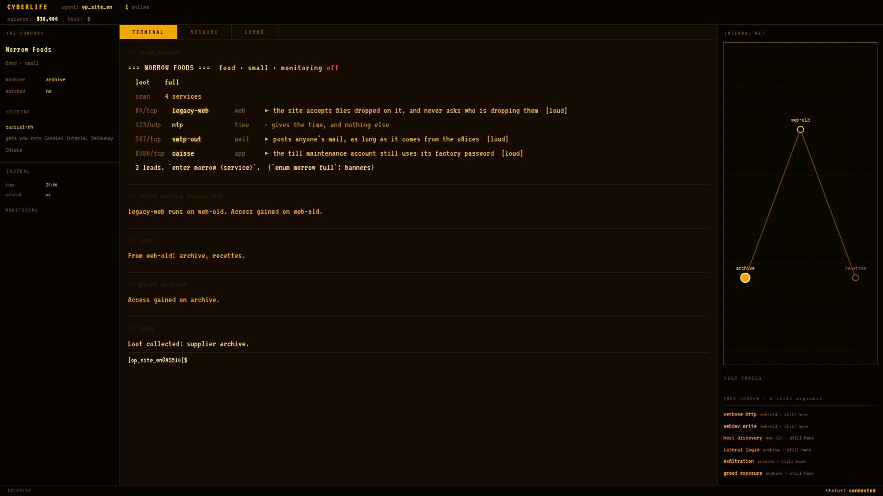The width and height of the screenshot is (883, 496).
Task: Click the smtp-out service name
Action: tap(186, 139)
